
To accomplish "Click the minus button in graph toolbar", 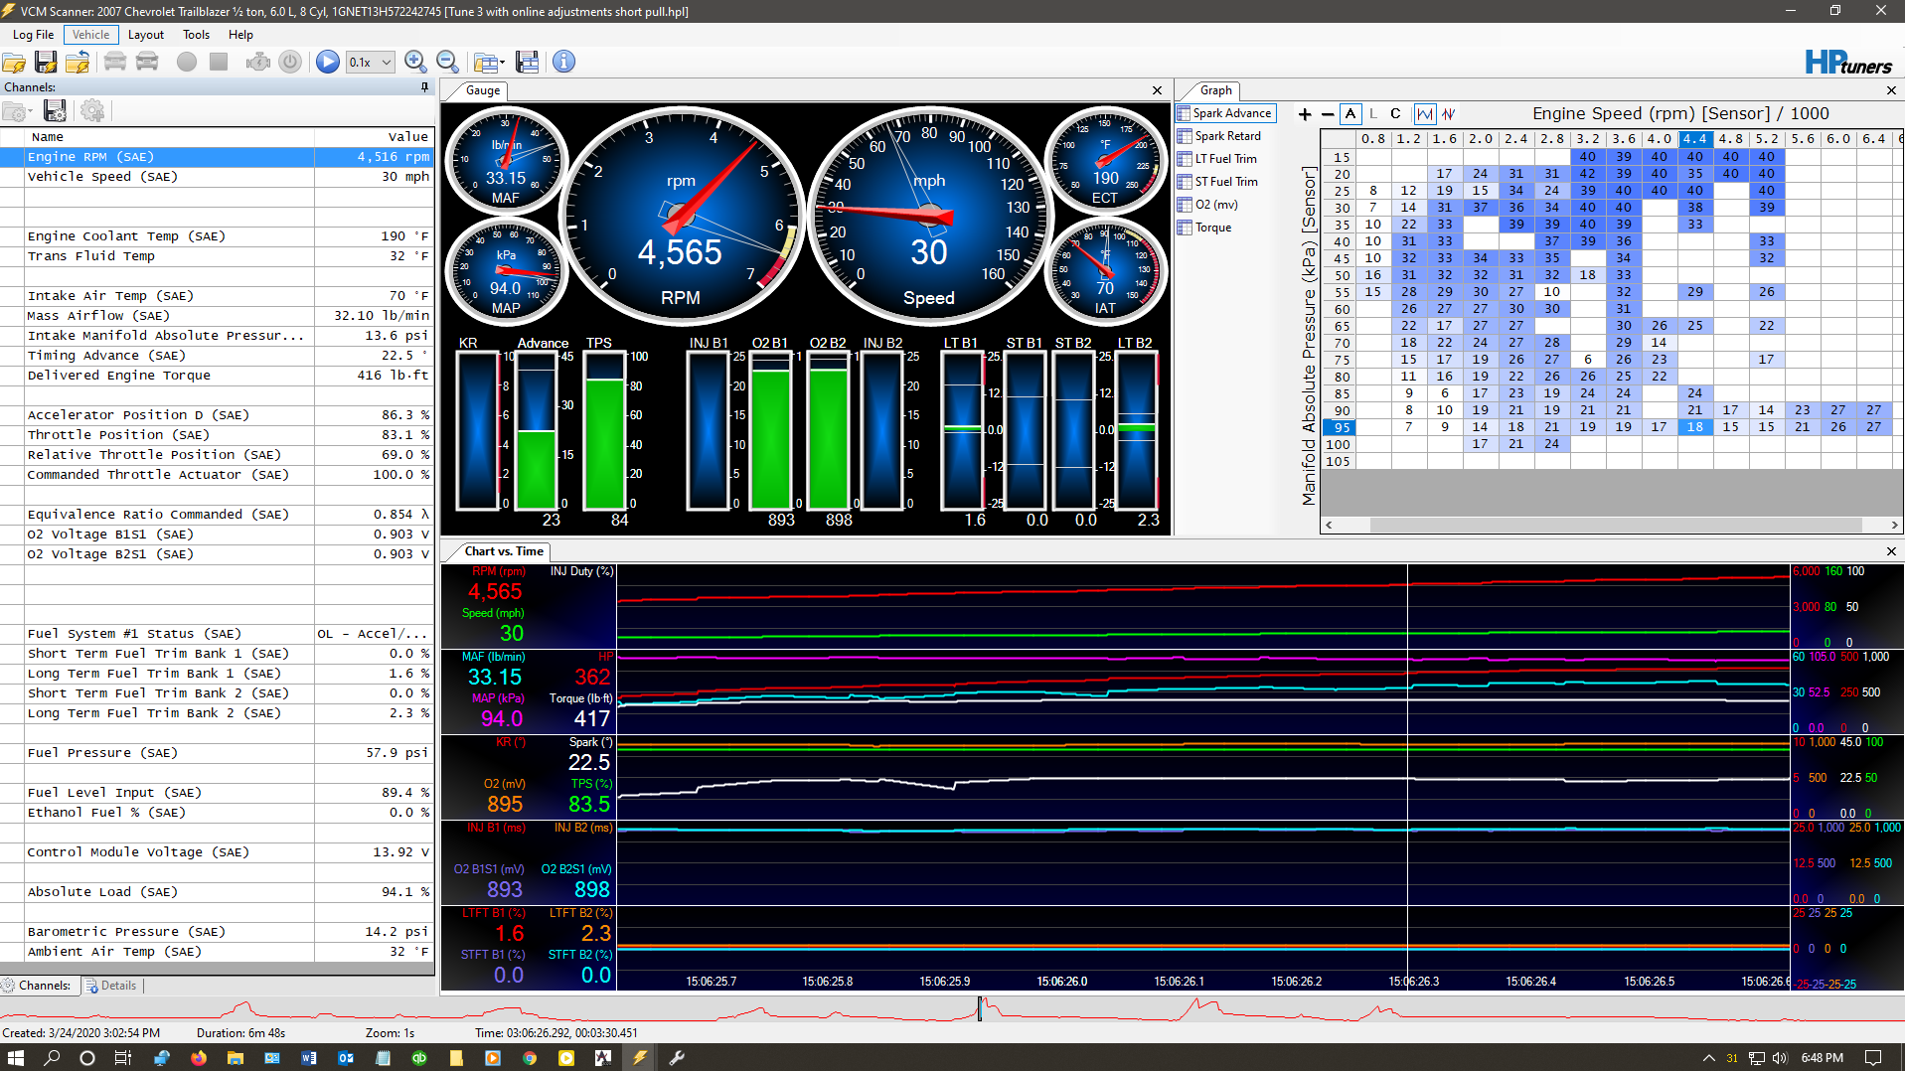I will [x=1328, y=114].
